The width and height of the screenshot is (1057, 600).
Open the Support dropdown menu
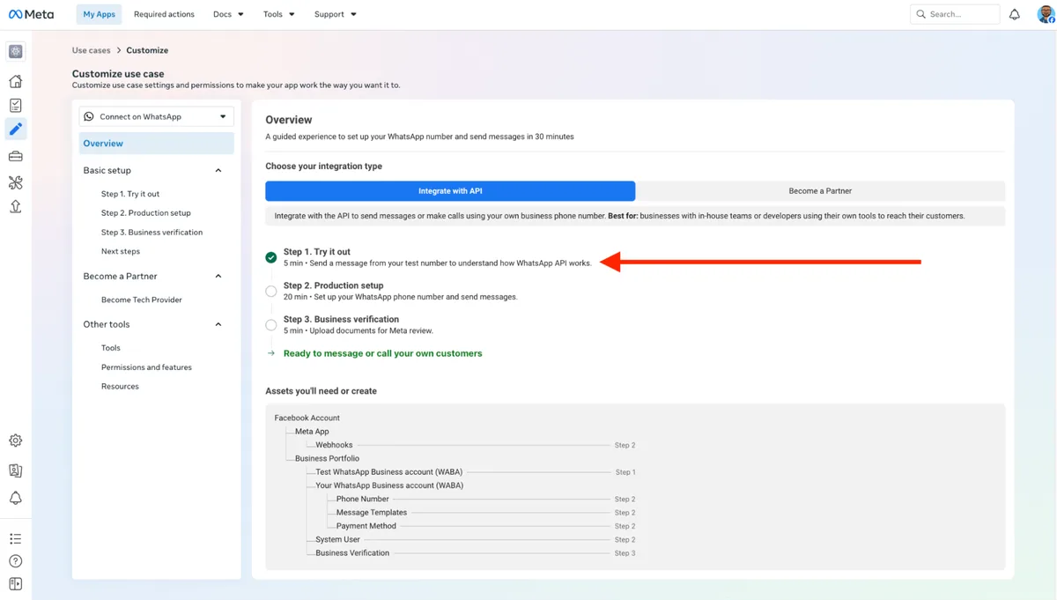(336, 14)
